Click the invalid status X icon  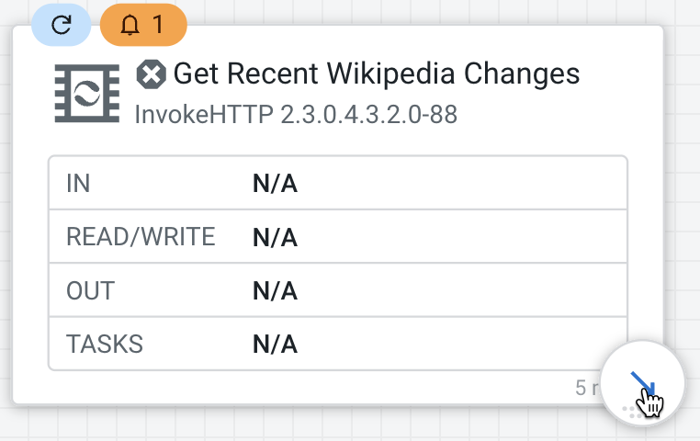click(x=150, y=73)
